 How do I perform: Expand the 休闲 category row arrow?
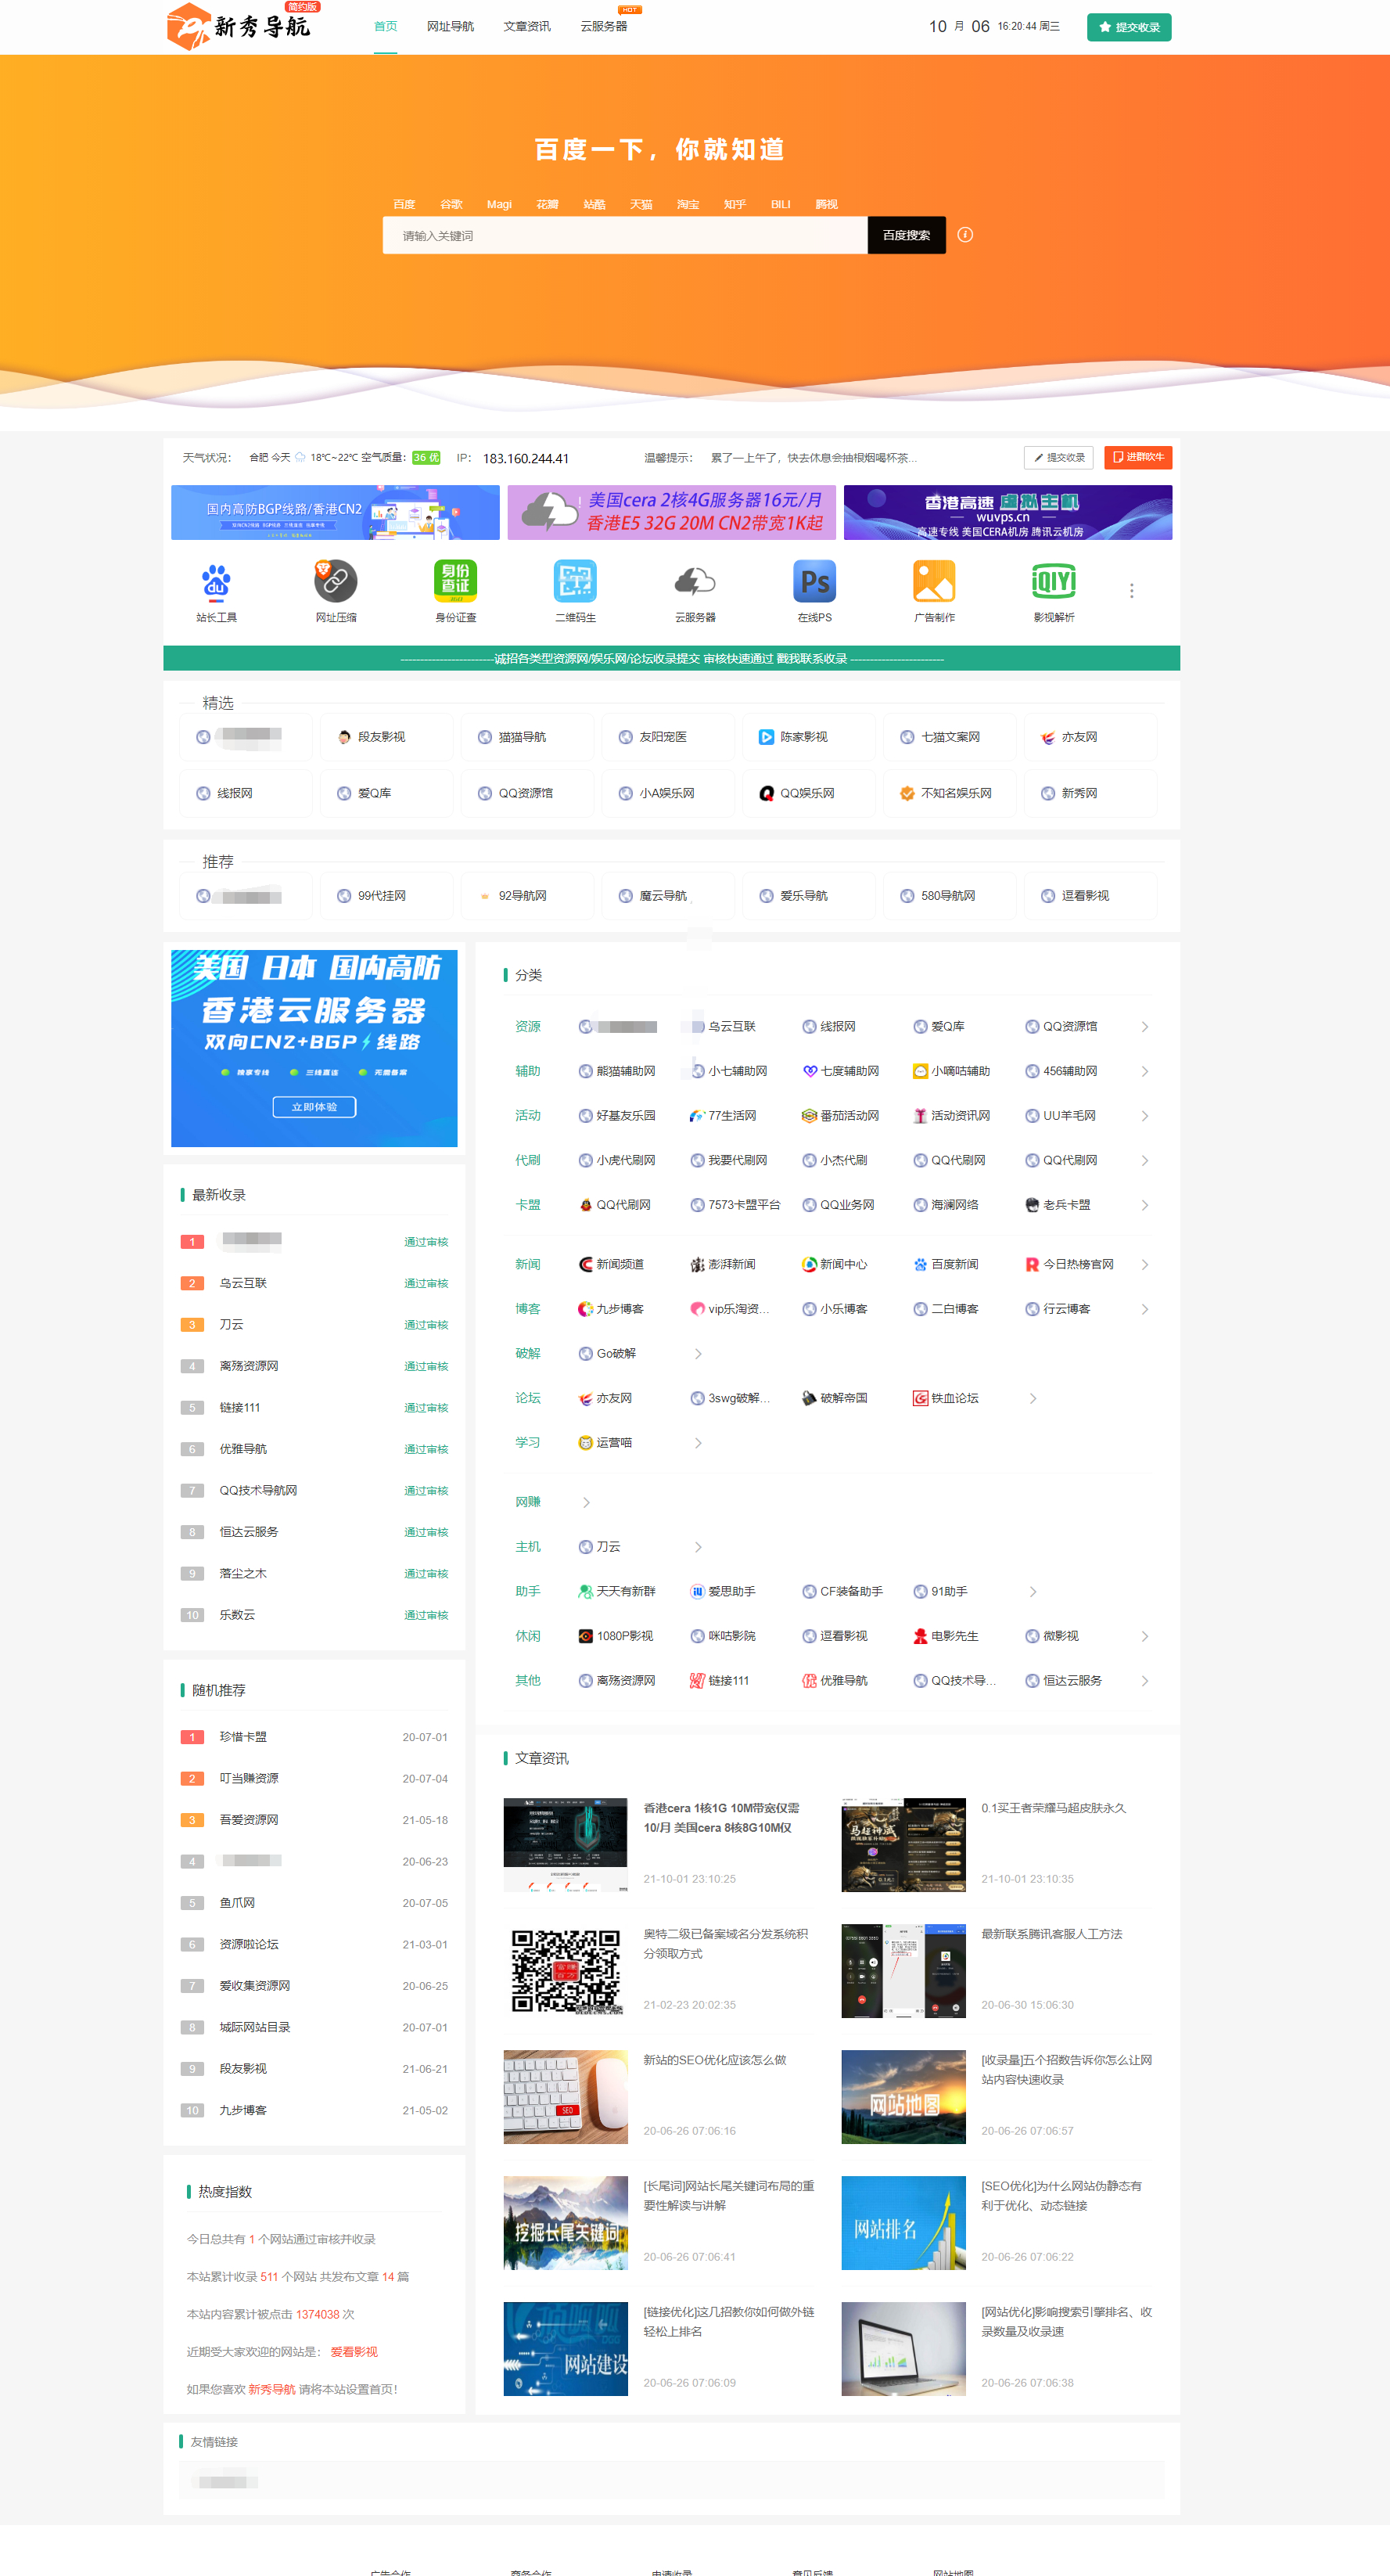(1144, 1636)
